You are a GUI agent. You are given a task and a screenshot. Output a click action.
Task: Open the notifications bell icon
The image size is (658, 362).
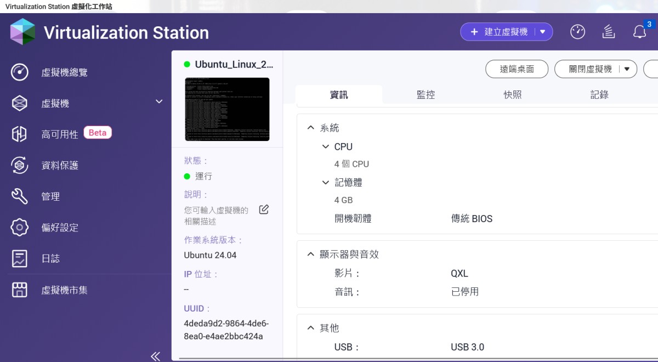pos(639,32)
